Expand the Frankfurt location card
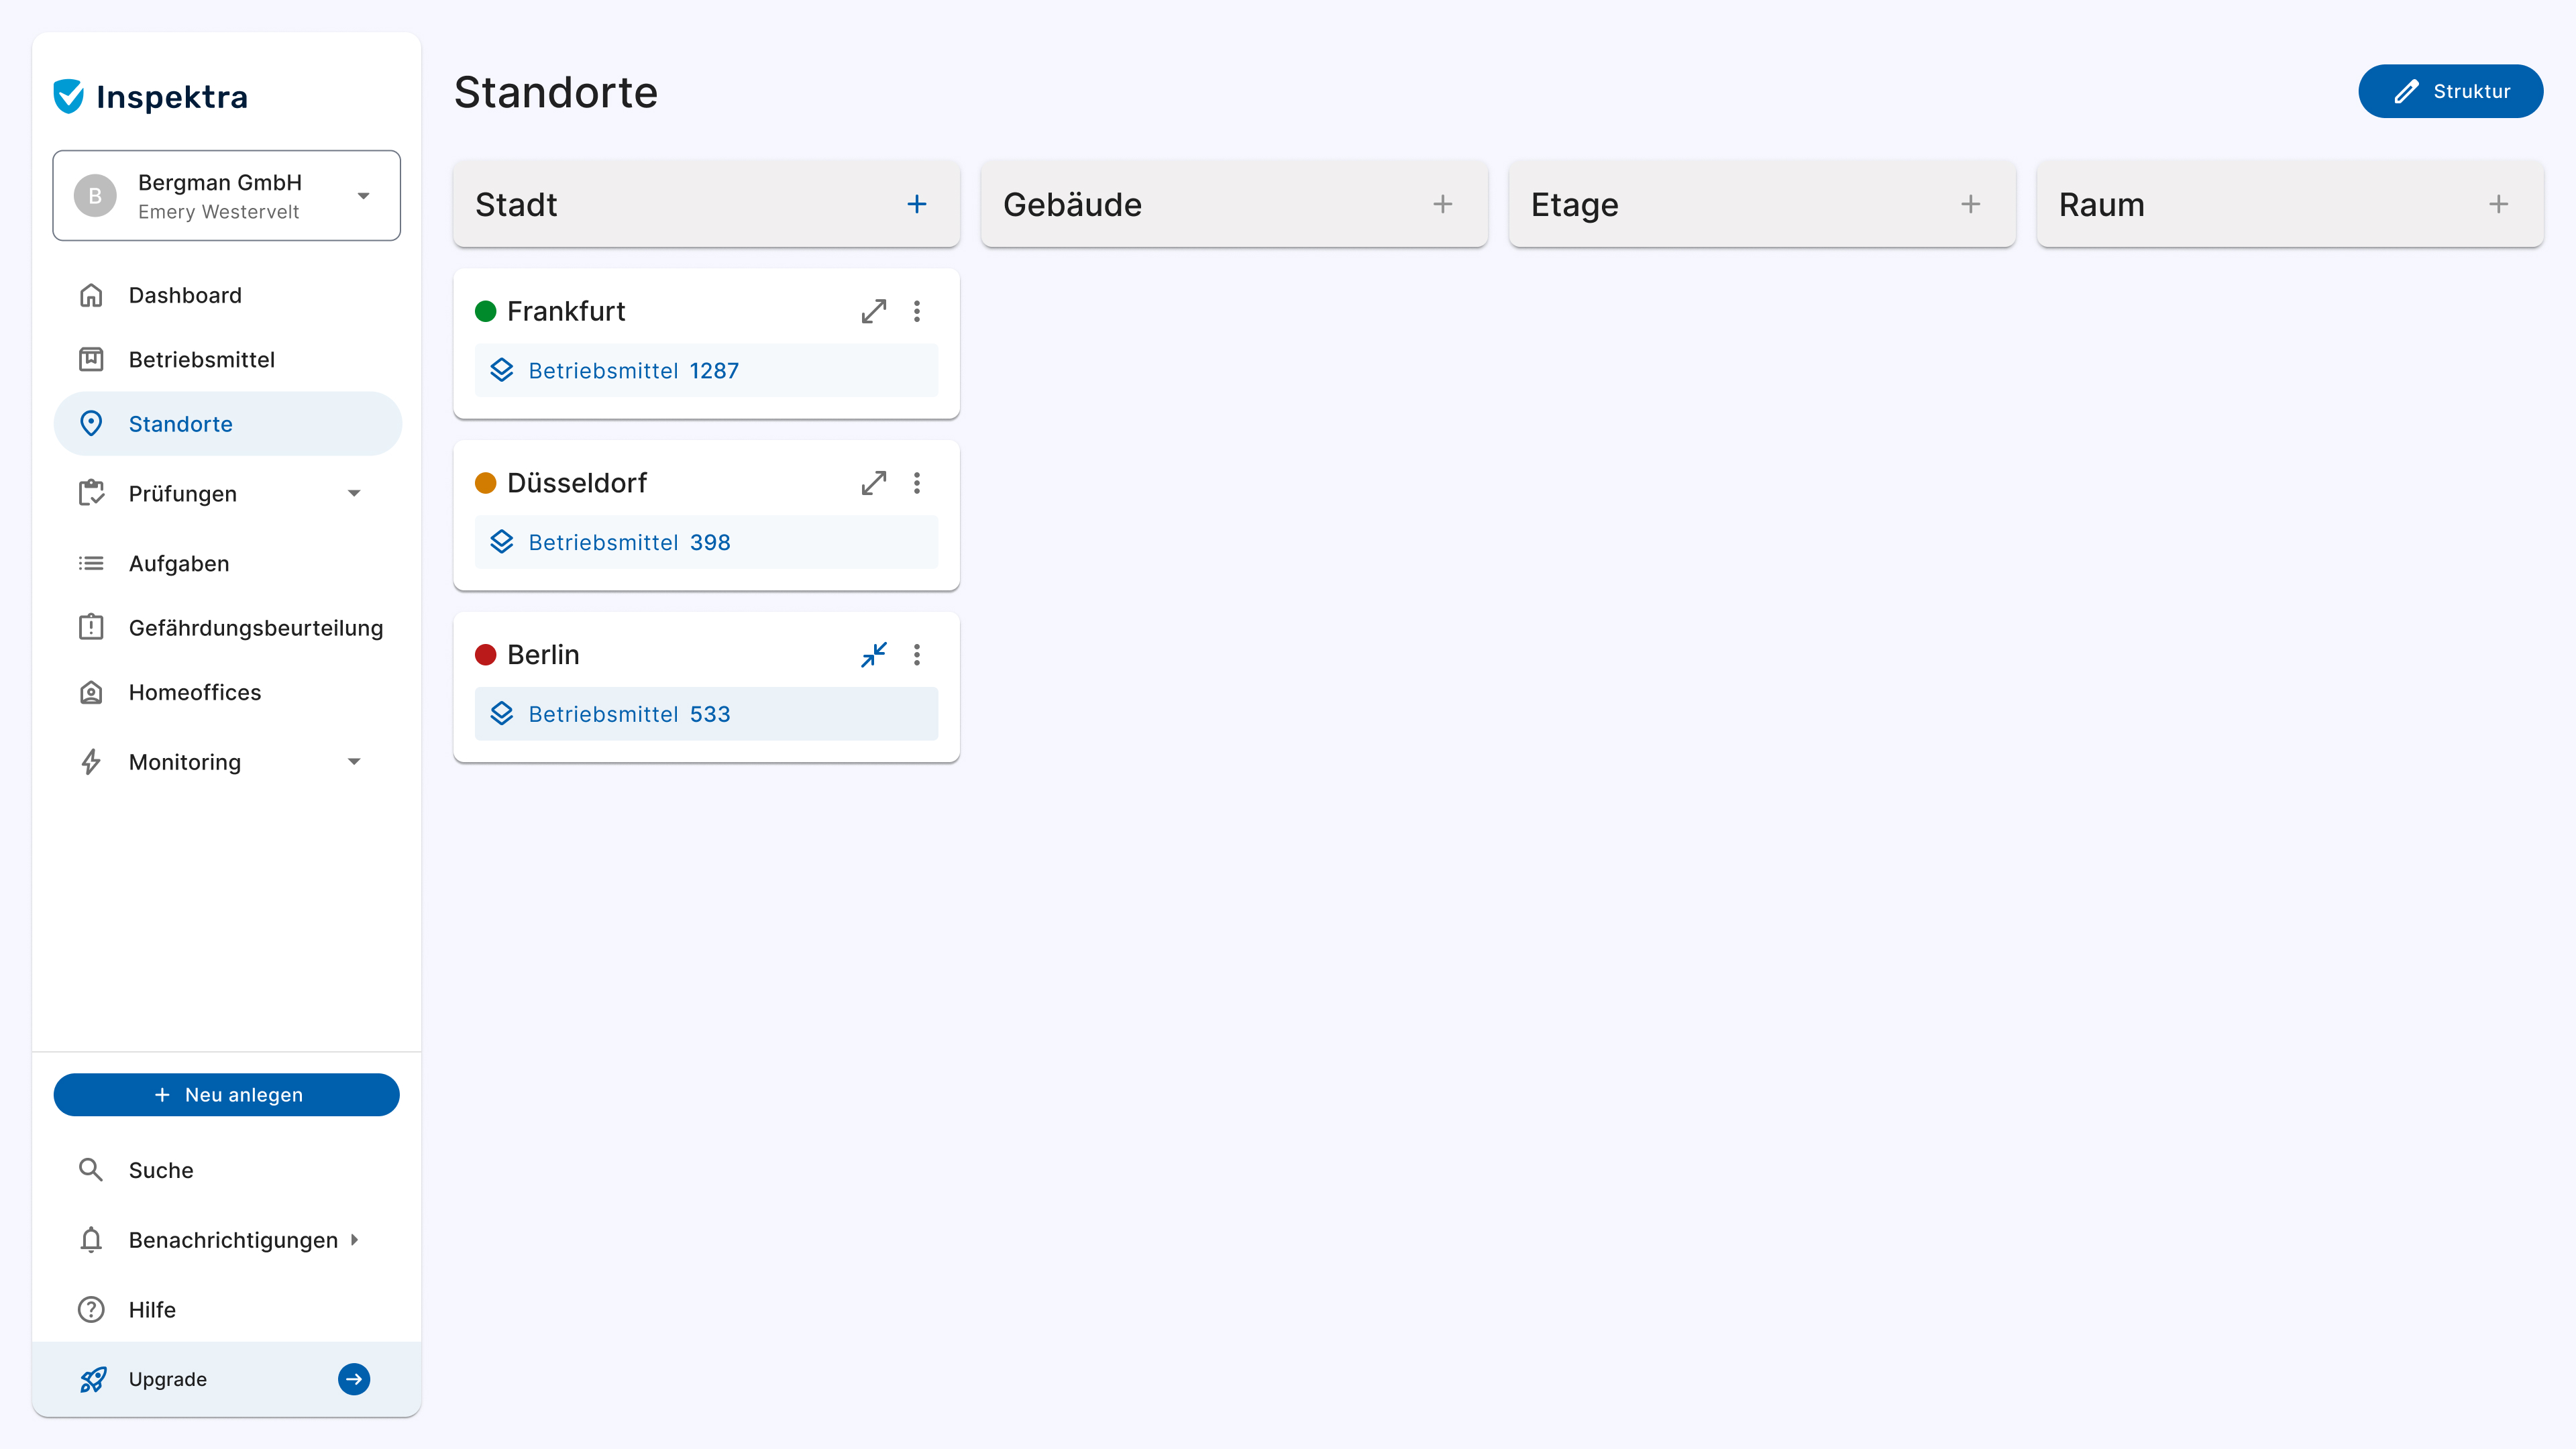The width and height of the screenshot is (2576, 1449). pyautogui.click(x=873, y=311)
